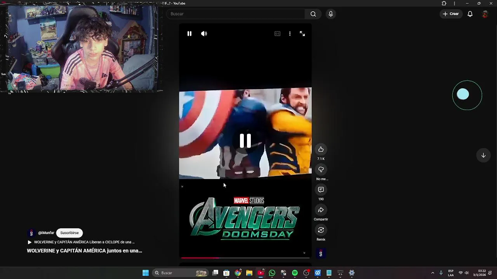
Task: Open the clock and date showing 03:22
Action: [x=480, y=273]
